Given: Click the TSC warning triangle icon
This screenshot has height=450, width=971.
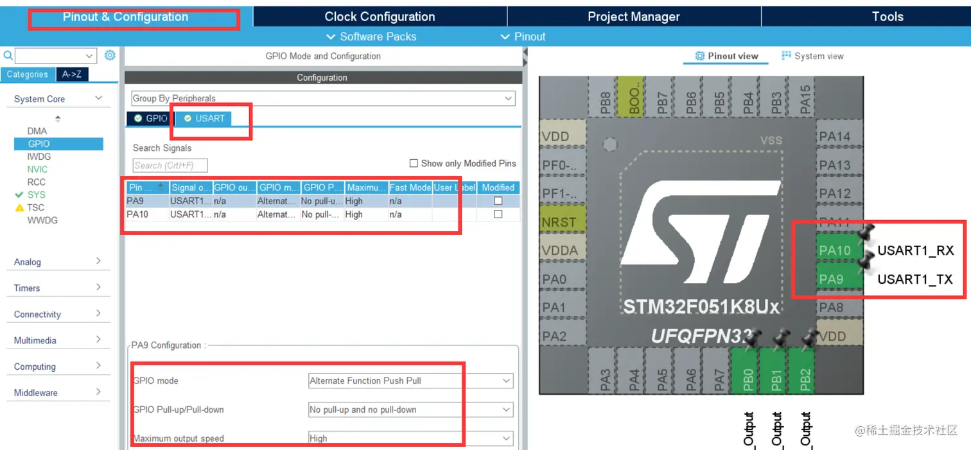Looking at the screenshot, I should pos(19,207).
